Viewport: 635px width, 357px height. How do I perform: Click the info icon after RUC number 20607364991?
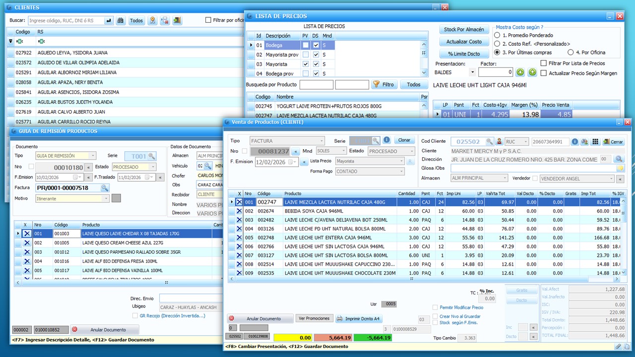point(574,142)
